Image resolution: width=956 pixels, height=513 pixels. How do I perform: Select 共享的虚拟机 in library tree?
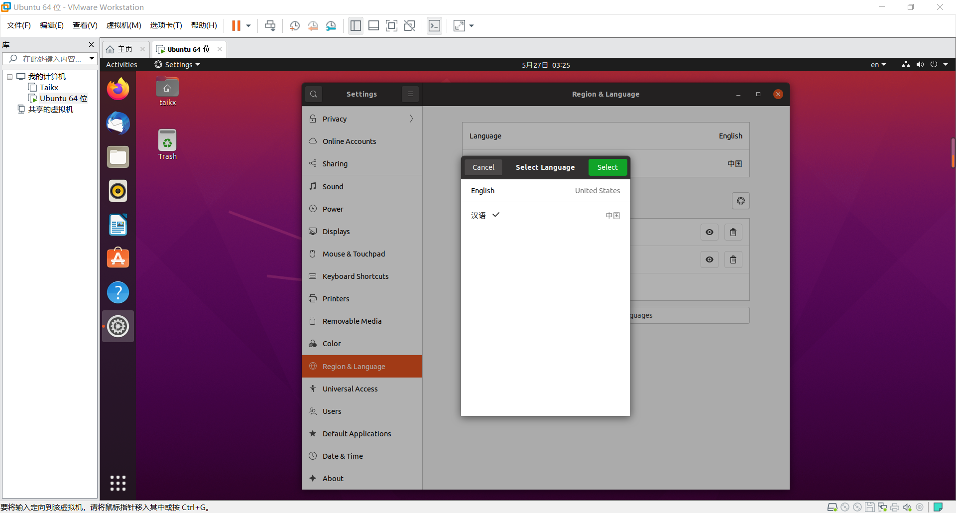click(50, 110)
